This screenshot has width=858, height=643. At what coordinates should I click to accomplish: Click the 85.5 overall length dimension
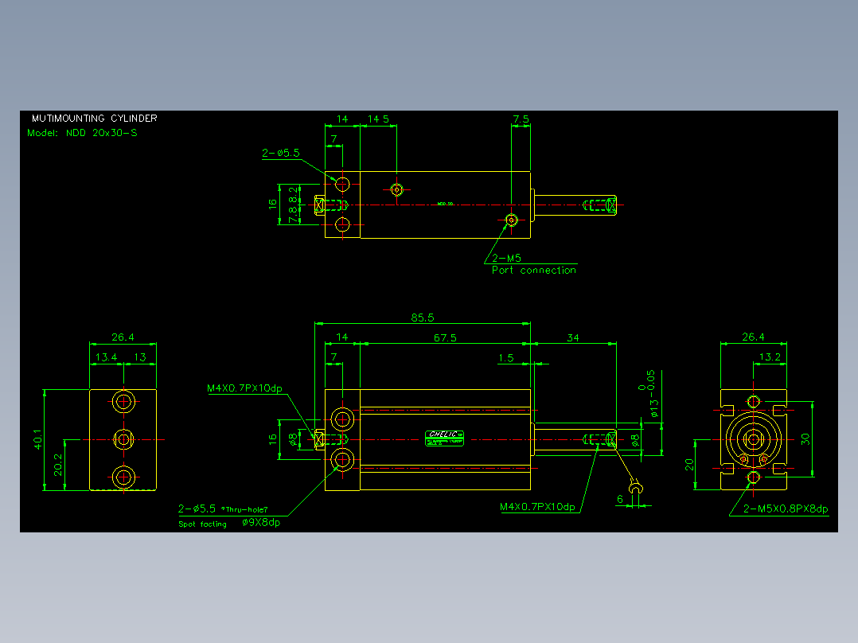423,318
